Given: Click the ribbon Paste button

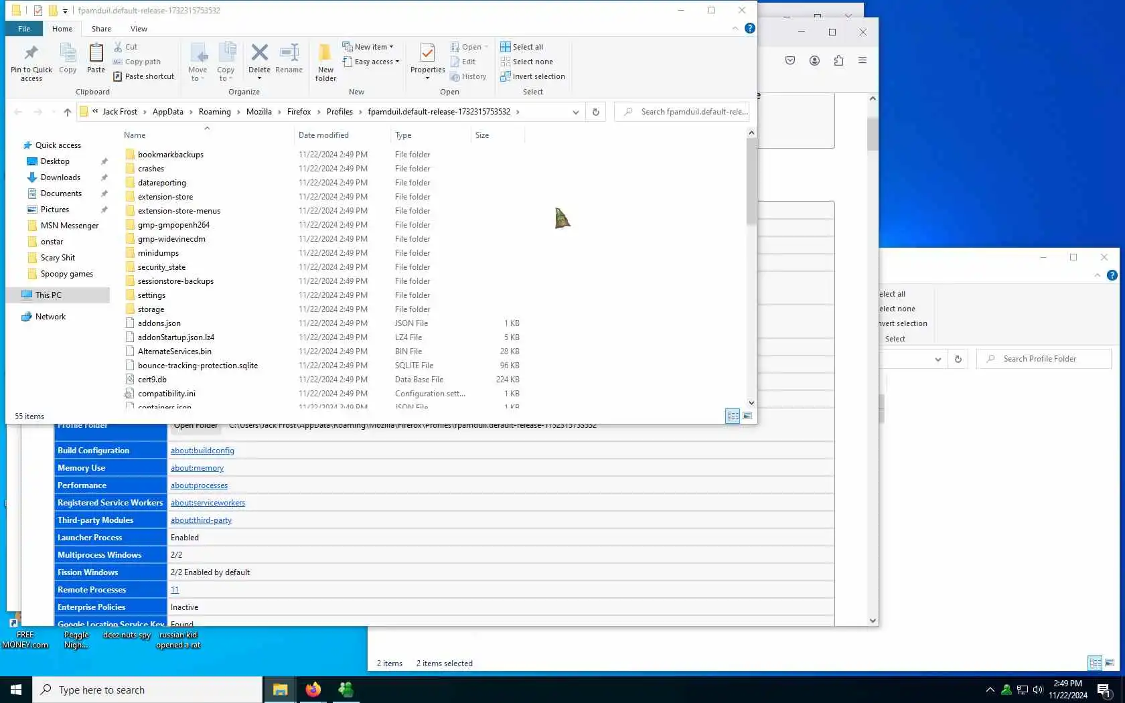Looking at the screenshot, I should [x=96, y=58].
